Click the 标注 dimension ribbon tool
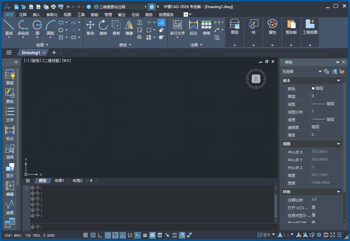The image size is (350, 241). coord(193,27)
